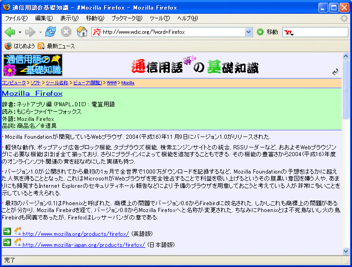Click the はじめよう bookmark
Screen dimensions: 352x267
click(20, 46)
